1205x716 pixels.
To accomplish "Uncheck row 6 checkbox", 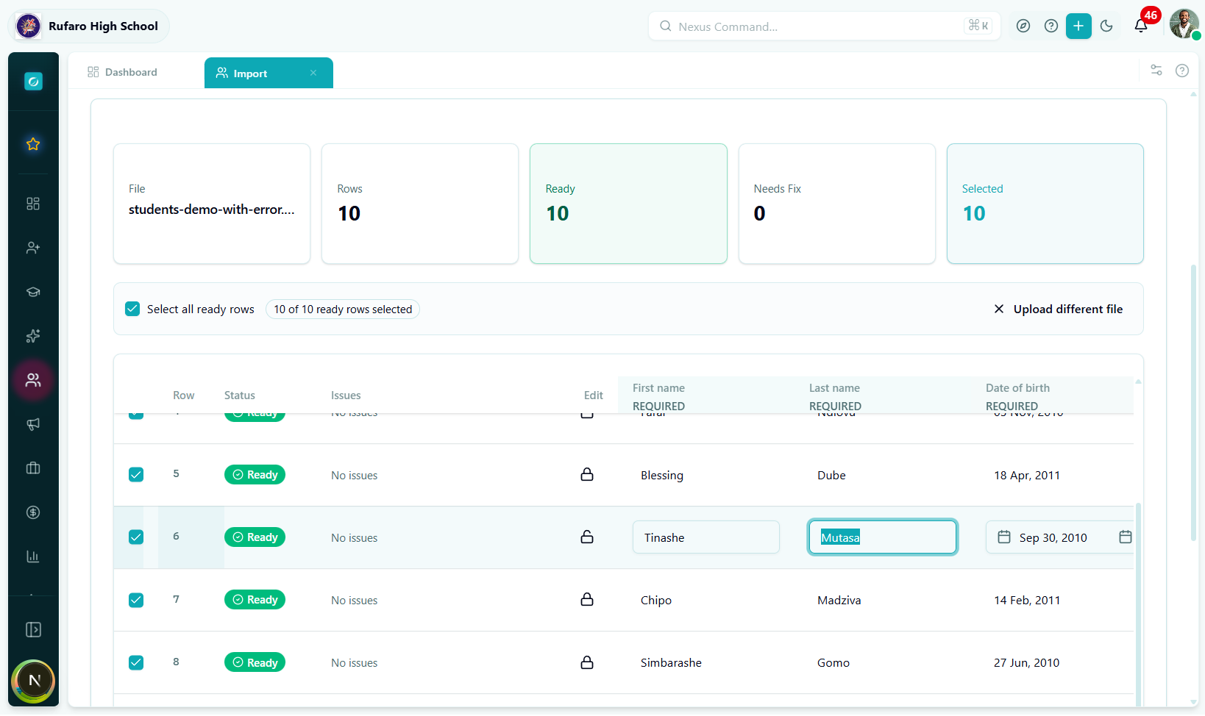I will [136, 537].
